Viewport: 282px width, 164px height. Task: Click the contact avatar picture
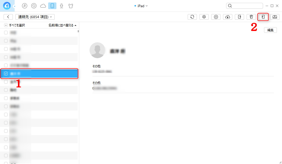click(97, 50)
